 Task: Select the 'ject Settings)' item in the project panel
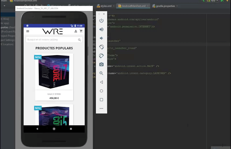click(x=8, y=40)
